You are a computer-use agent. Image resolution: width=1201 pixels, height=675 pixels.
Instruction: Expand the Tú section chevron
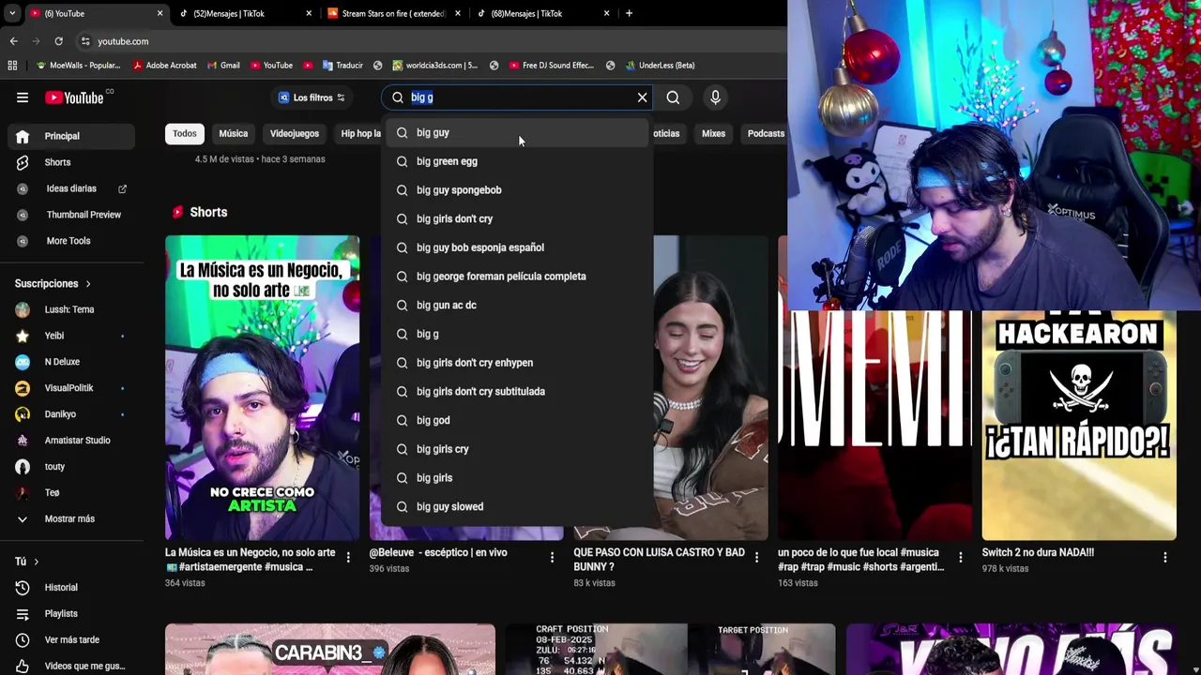point(36,562)
